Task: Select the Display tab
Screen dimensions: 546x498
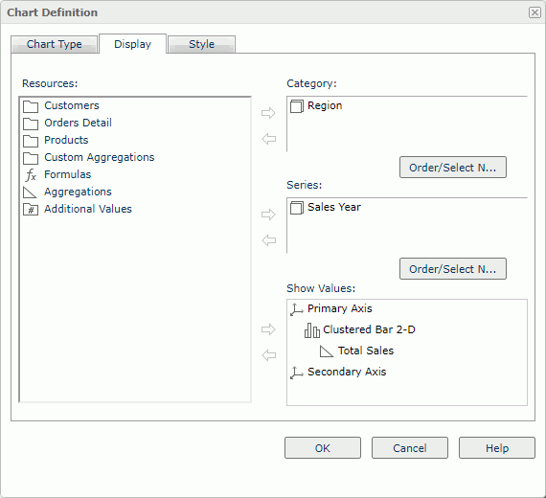Action: coord(133,44)
